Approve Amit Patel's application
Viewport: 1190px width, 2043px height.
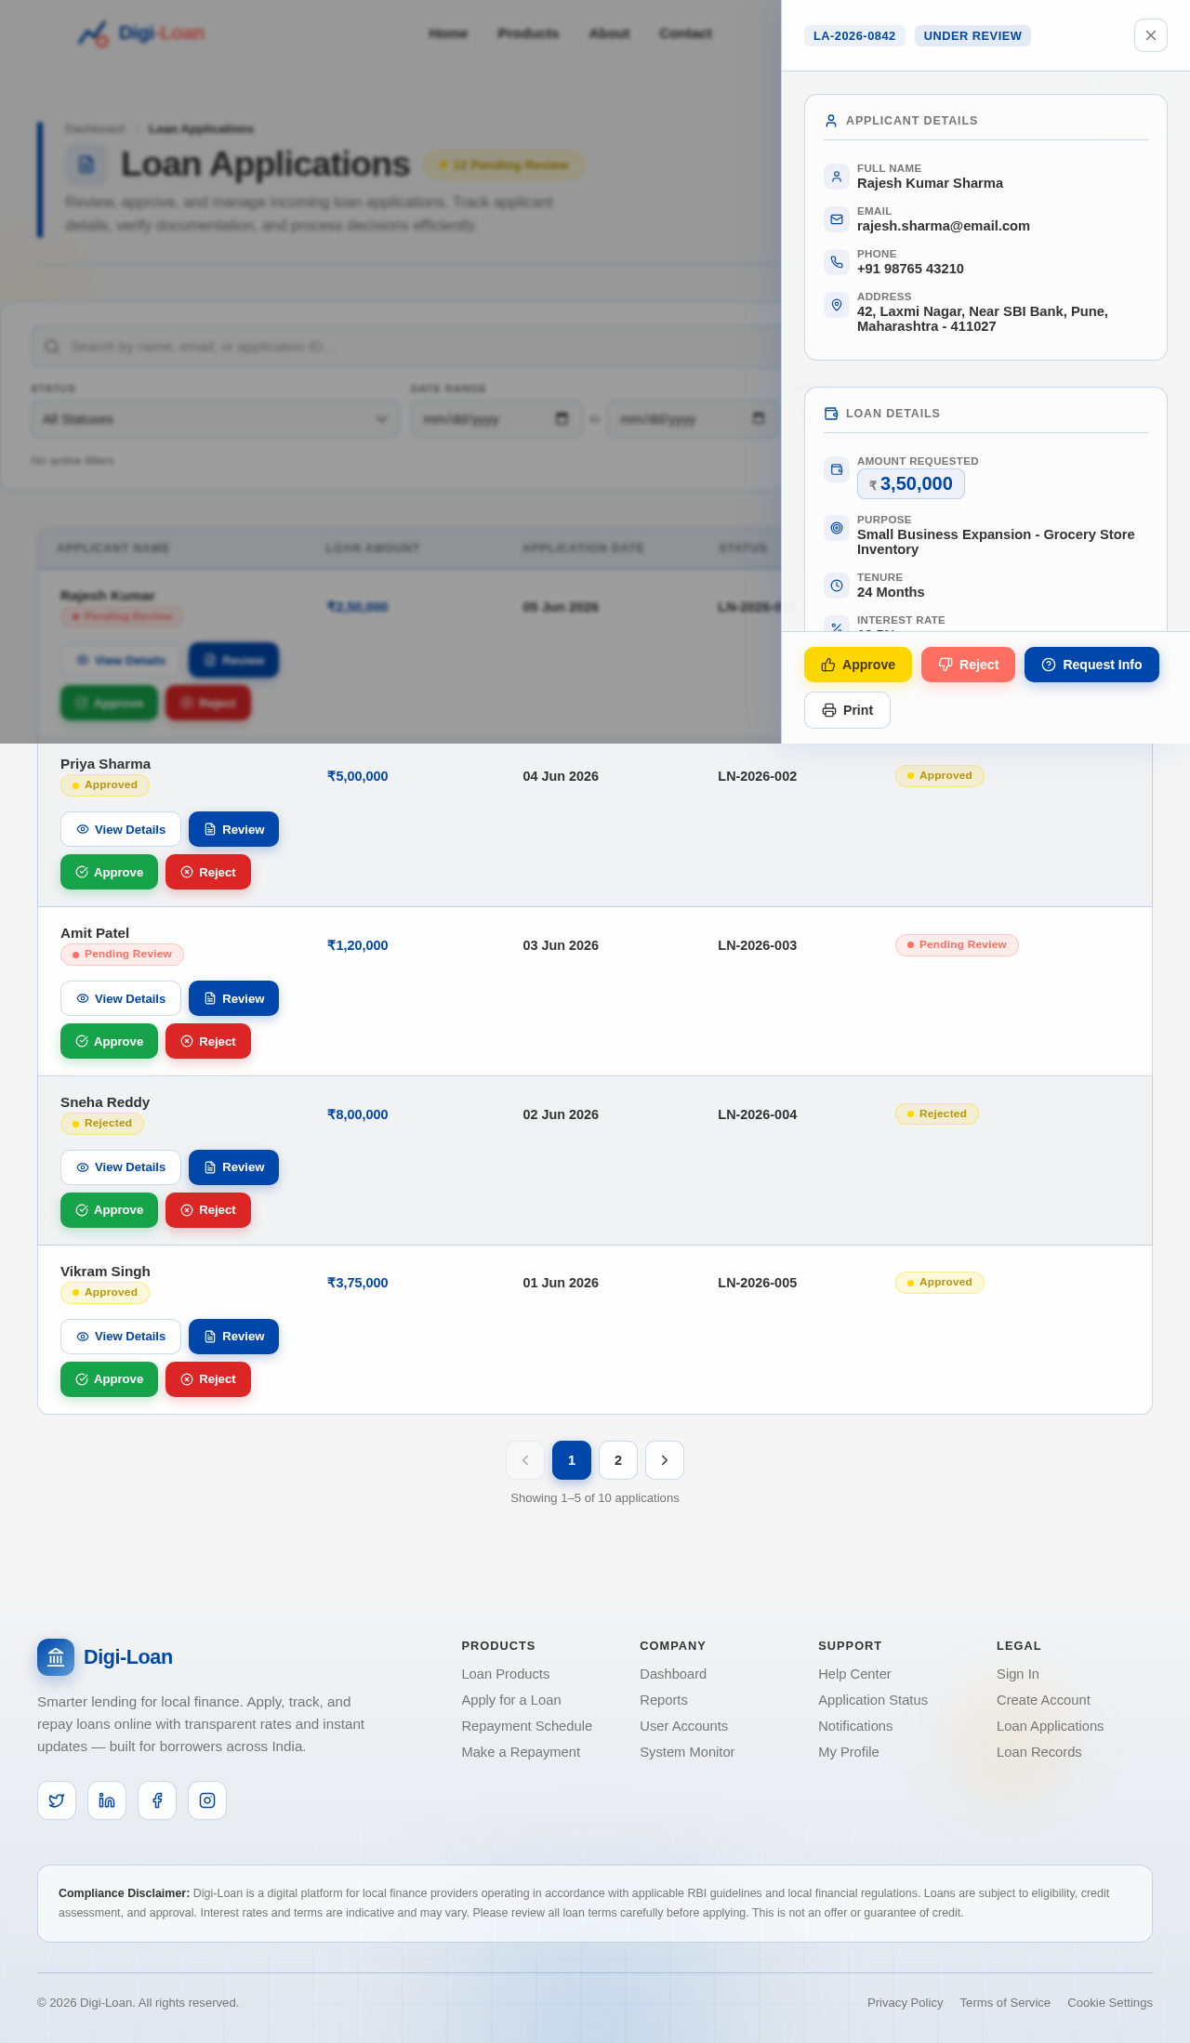(109, 1041)
